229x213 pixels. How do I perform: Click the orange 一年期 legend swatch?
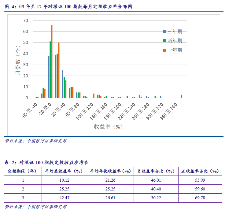[x=165, y=50]
